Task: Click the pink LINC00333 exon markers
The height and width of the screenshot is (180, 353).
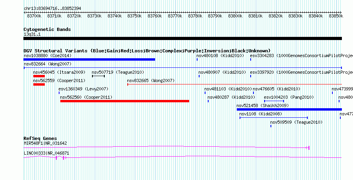Action: 61,158
